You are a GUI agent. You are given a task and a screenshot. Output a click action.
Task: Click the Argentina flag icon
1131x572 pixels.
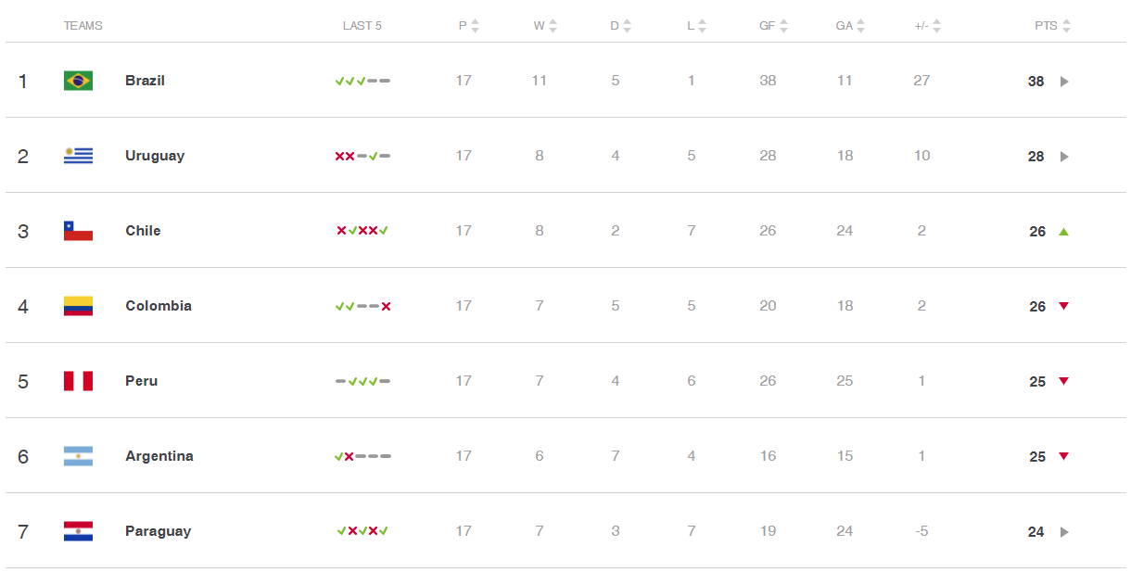point(78,456)
